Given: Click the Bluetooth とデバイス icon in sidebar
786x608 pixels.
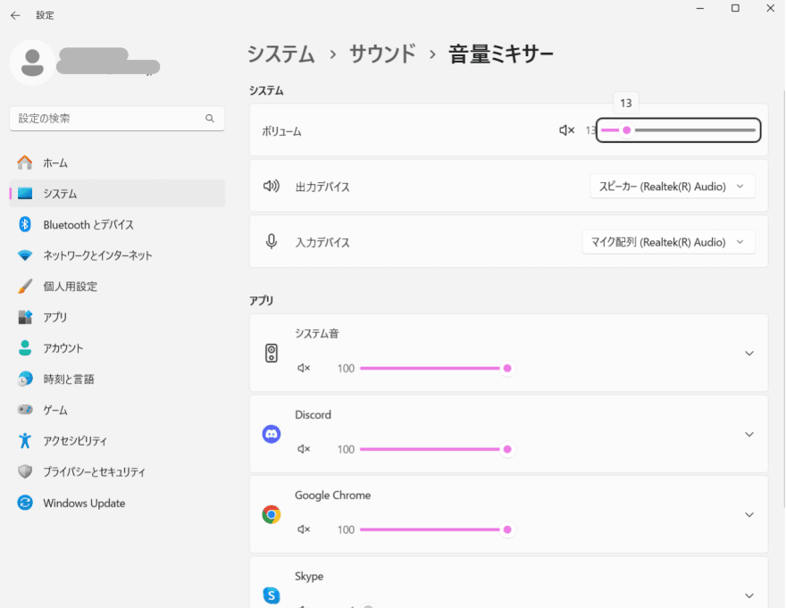Looking at the screenshot, I should click(25, 225).
